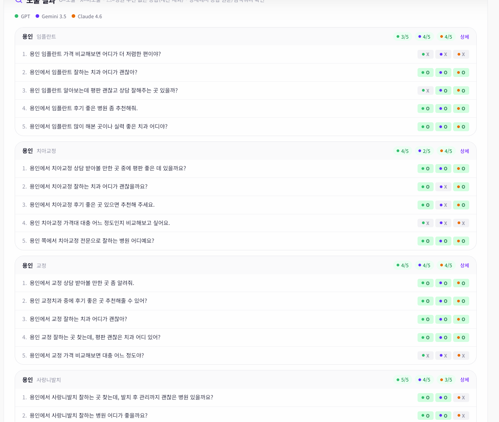The height and width of the screenshot is (422, 499).
Task: Click Claude X badge on '치아교정 가격대' row
Action: coord(461,223)
